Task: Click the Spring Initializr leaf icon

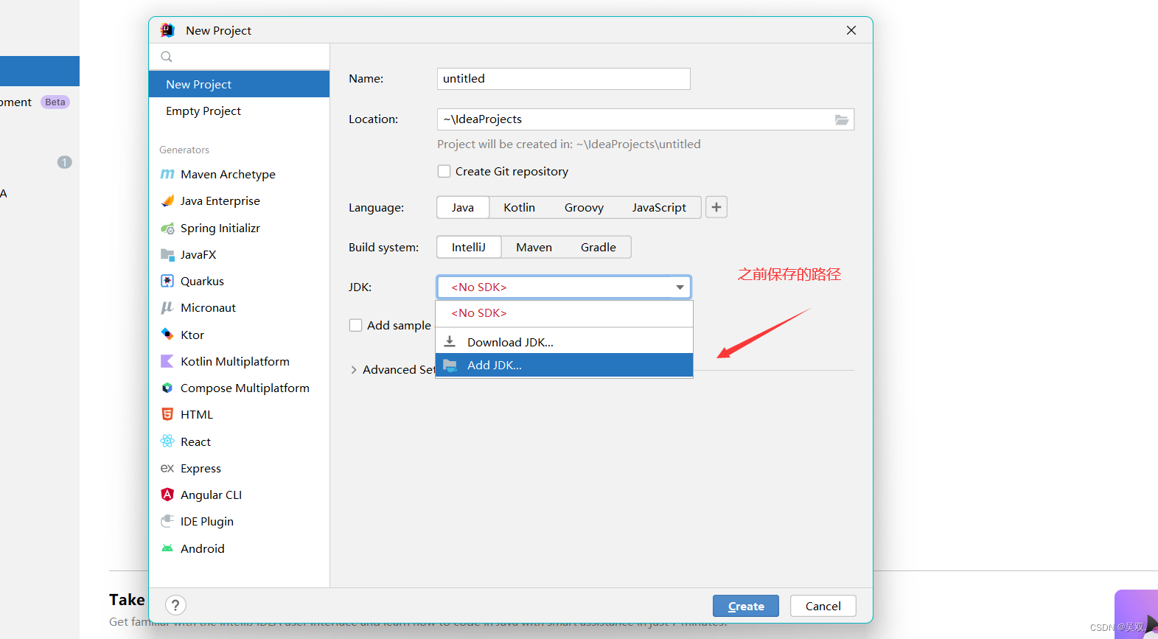Action: (x=167, y=228)
